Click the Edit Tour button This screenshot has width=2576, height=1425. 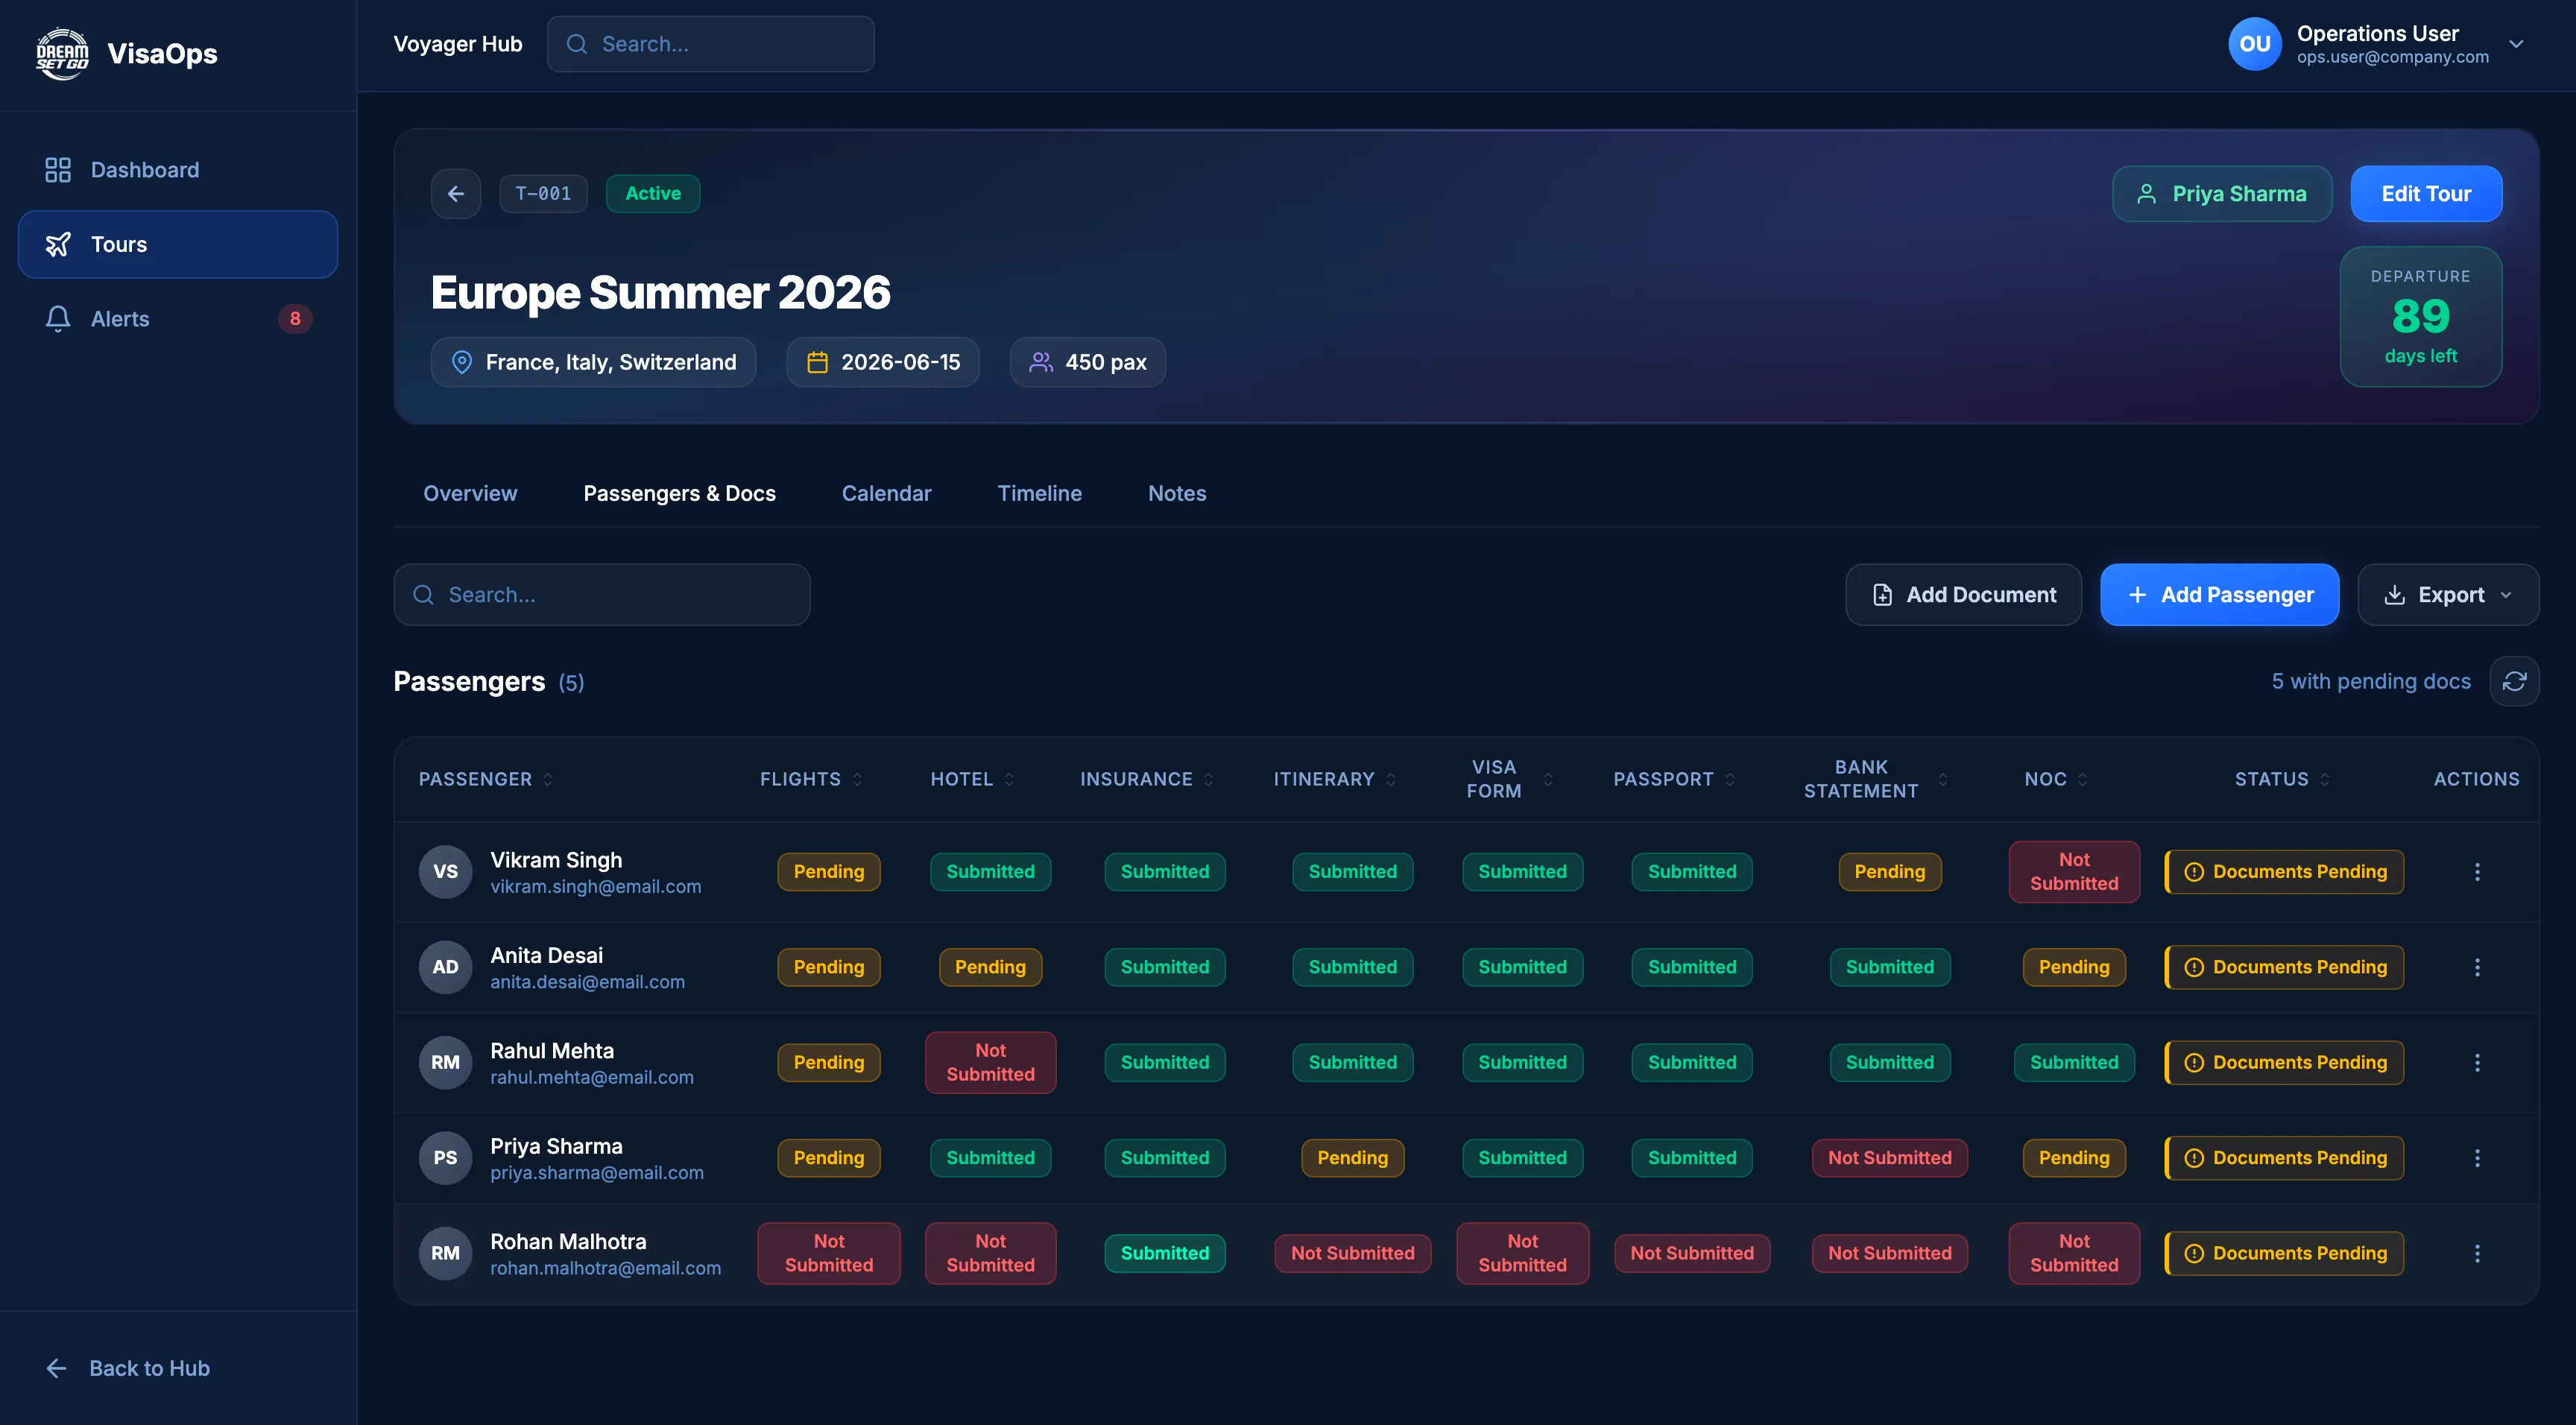coord(2425,193)
